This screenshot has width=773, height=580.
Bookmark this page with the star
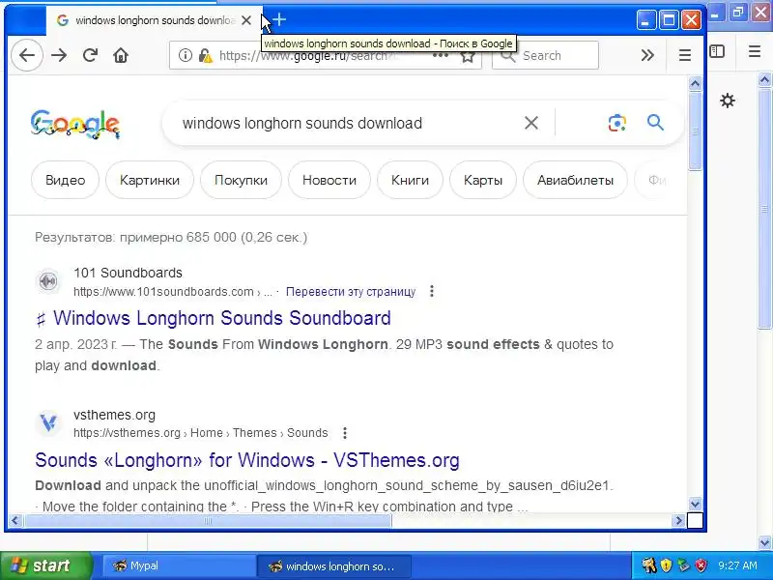(x=468, y=56)
